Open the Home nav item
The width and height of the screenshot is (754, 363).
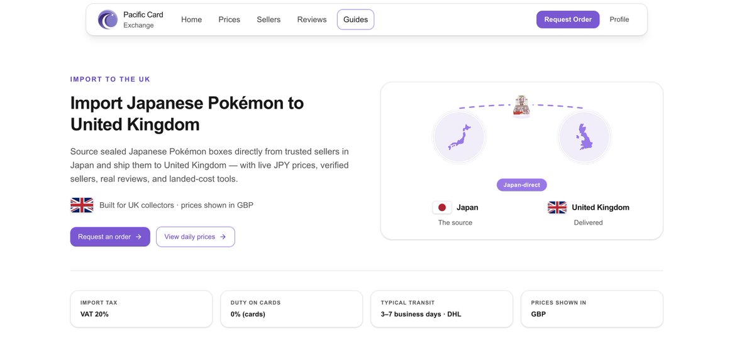[x=191, y=19]
